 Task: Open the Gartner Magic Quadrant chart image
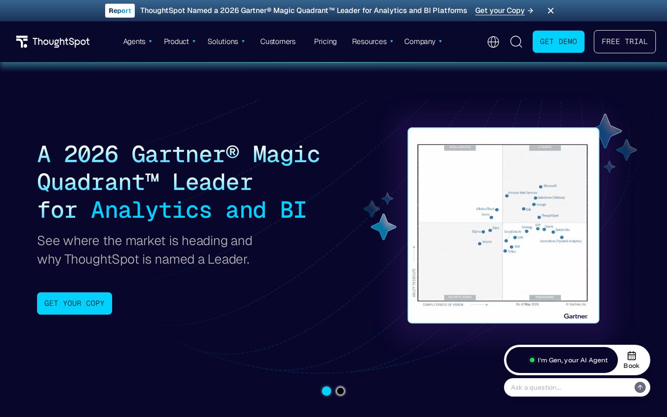pyautogui.click(x=503, y=226)
